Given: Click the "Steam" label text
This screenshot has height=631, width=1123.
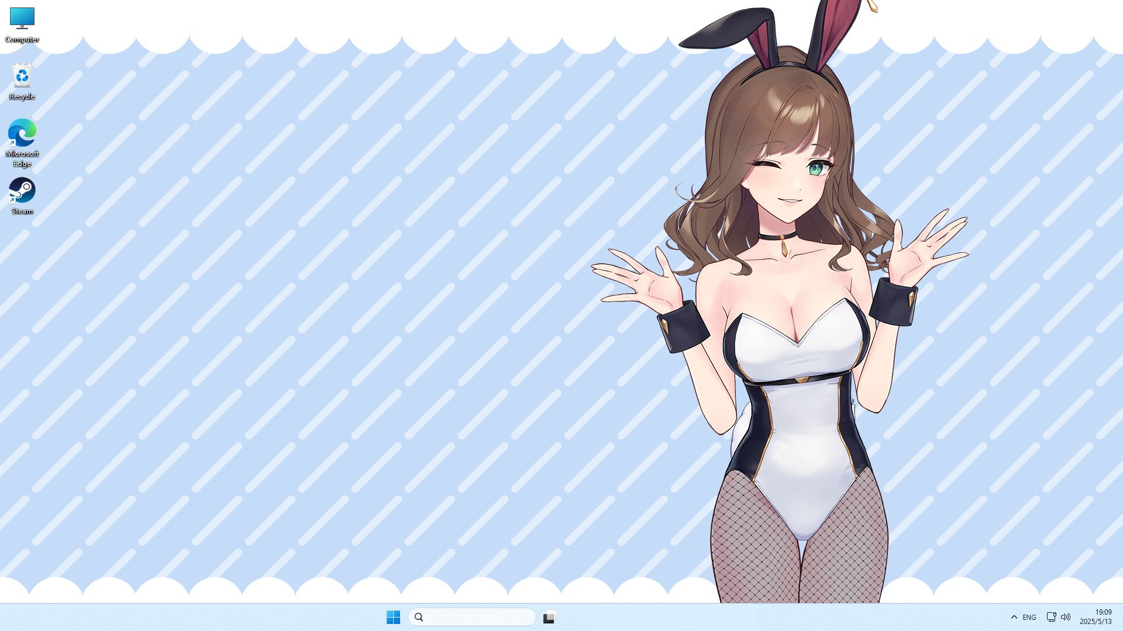Looking at the screenshot, I should (22, 211).
